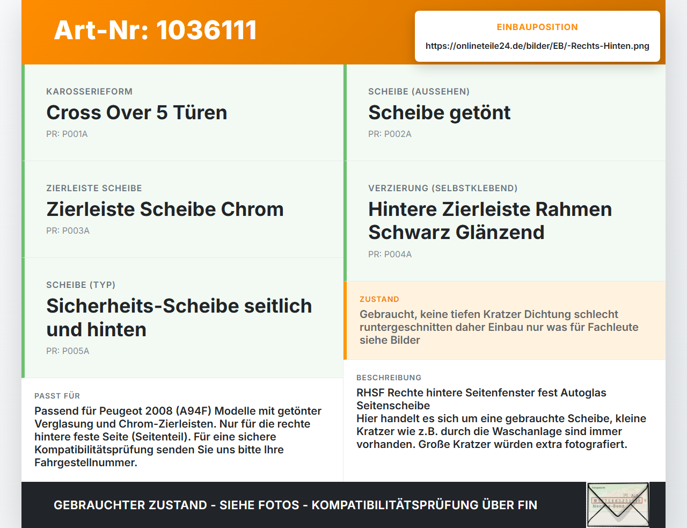The height and width of the screenshot is (528, 687).
Task: Click the PR: P001A code
Action: tap(67, 134)
